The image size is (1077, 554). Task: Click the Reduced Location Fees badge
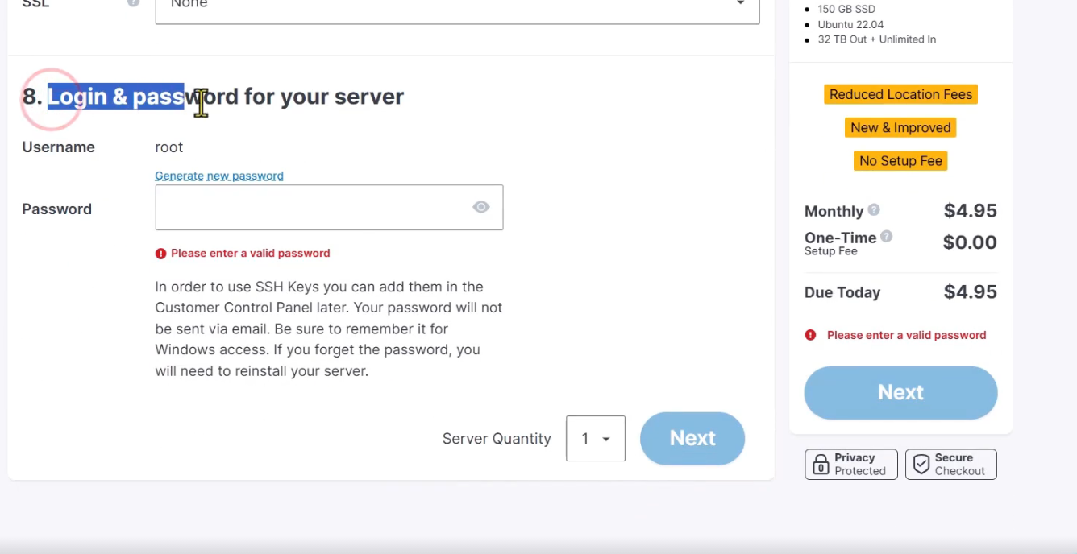pyautogui.click(x=900, y=94)
